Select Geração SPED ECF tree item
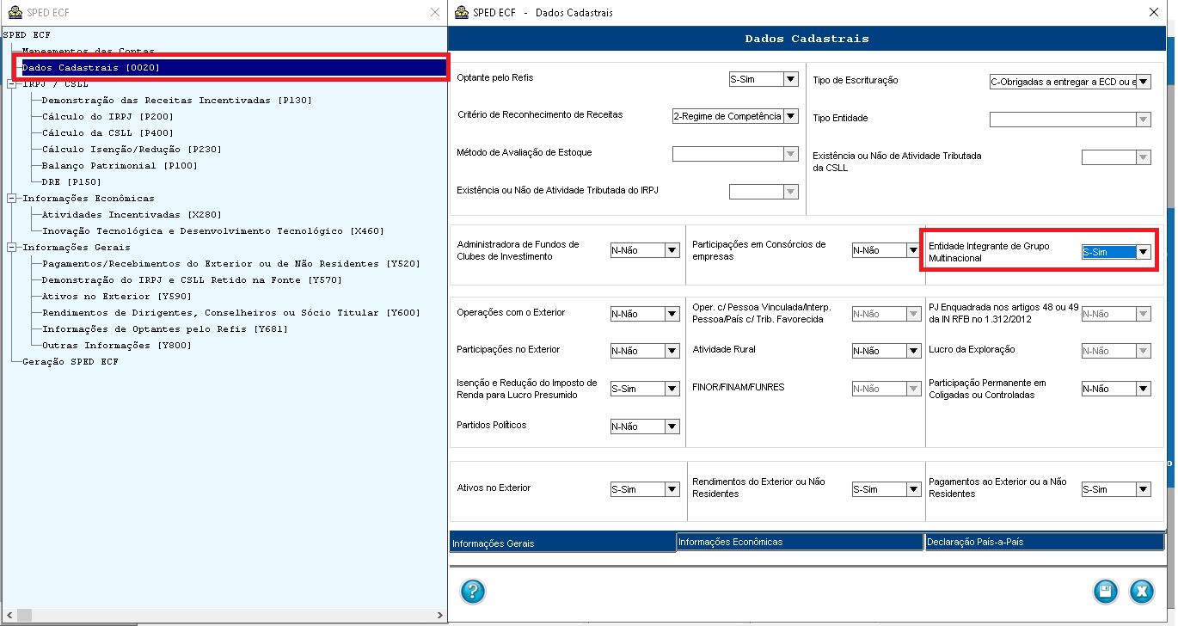Image resolution: width=1178 pixels, height=626 pixels. pos(71,362)
